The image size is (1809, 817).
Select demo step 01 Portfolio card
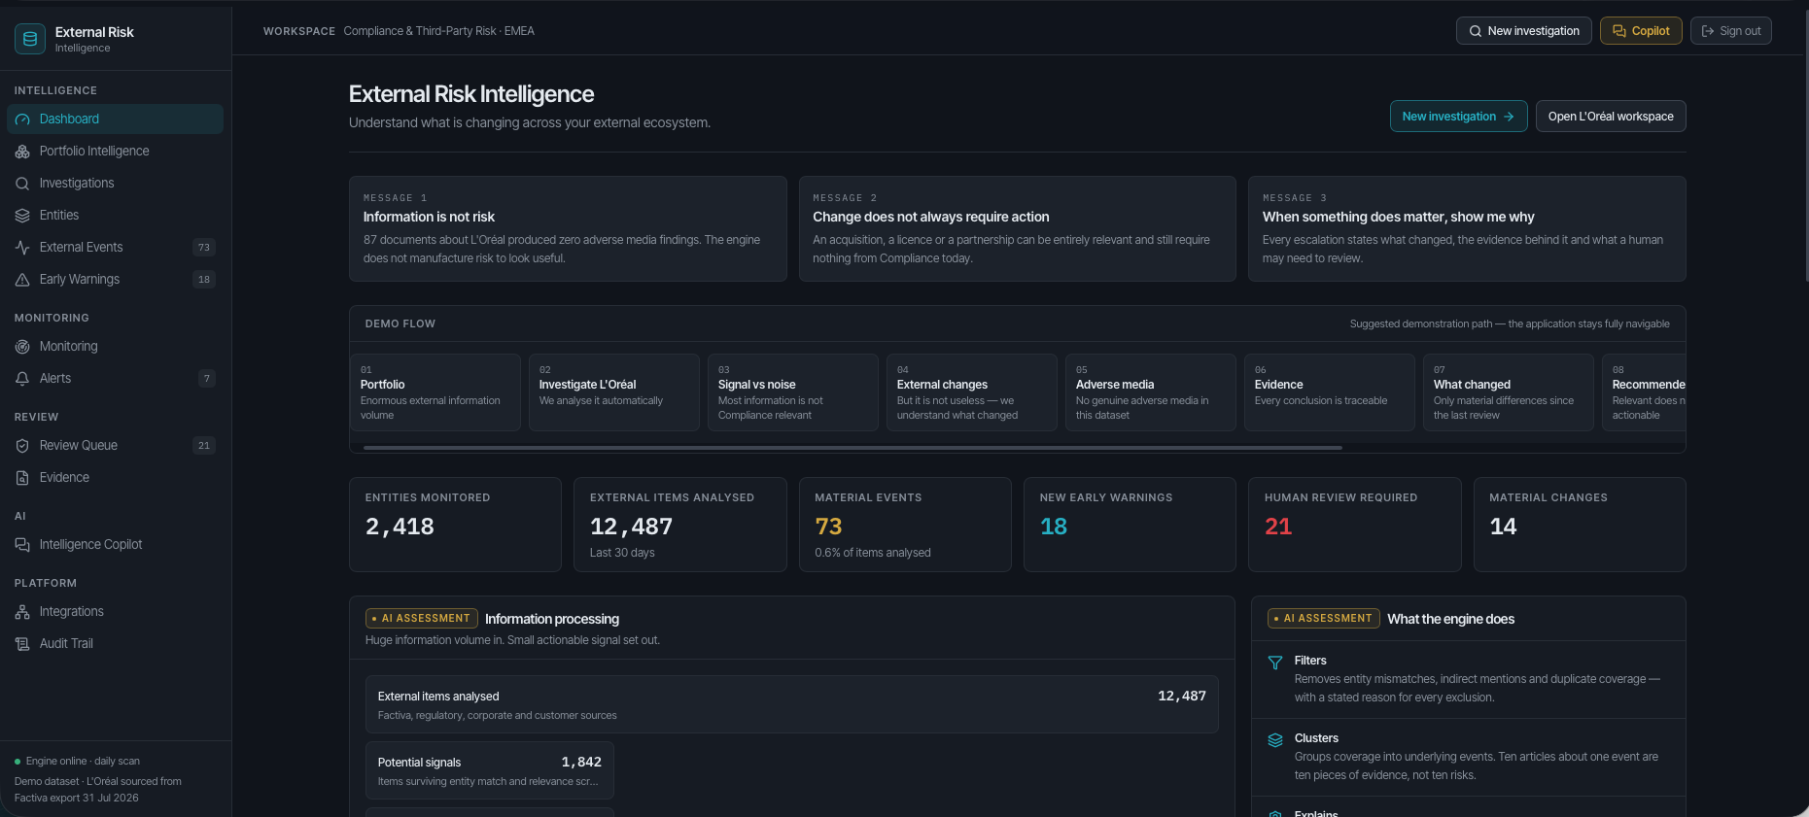point(435,392)
